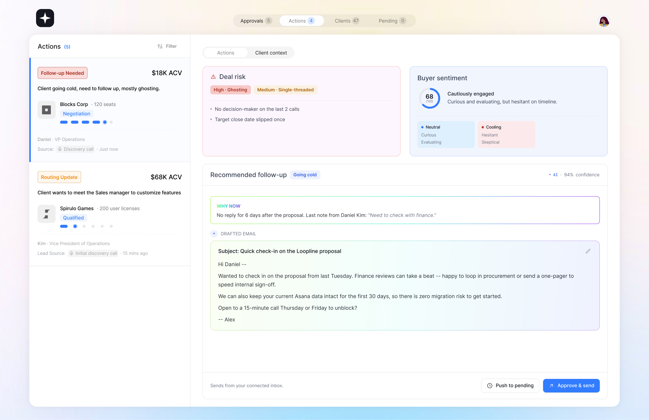Viewport: 649px width, 420px height.
Task: Click the High · Ghosting risk tag
Action: coord(230,90)
